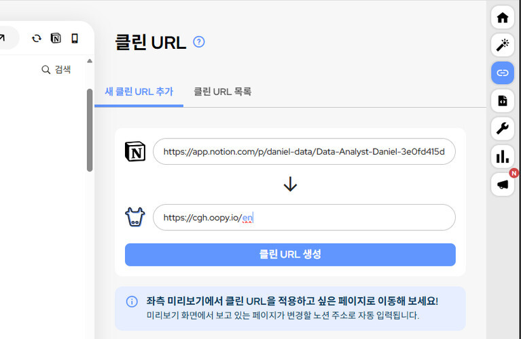Click the help question mark beside 클린 URL
This screenshot has height=339, width=521.
click(199, 42)
